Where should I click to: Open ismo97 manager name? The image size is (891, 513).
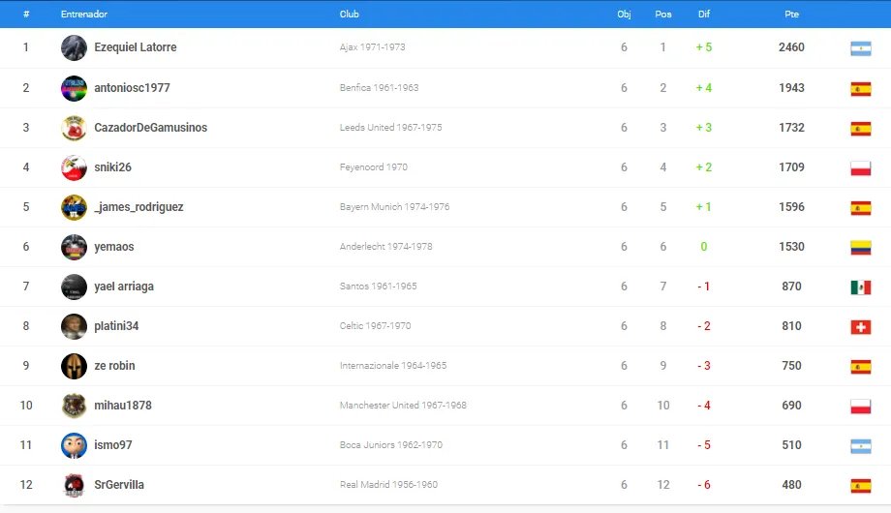pos(113,445)
